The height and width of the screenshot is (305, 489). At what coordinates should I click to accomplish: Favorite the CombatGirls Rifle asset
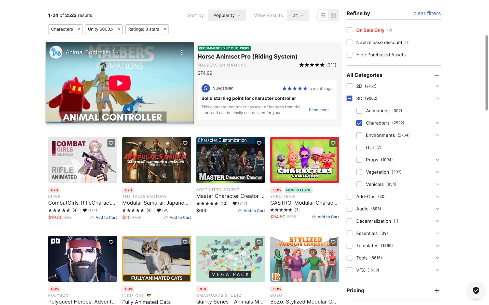[111, 143]
